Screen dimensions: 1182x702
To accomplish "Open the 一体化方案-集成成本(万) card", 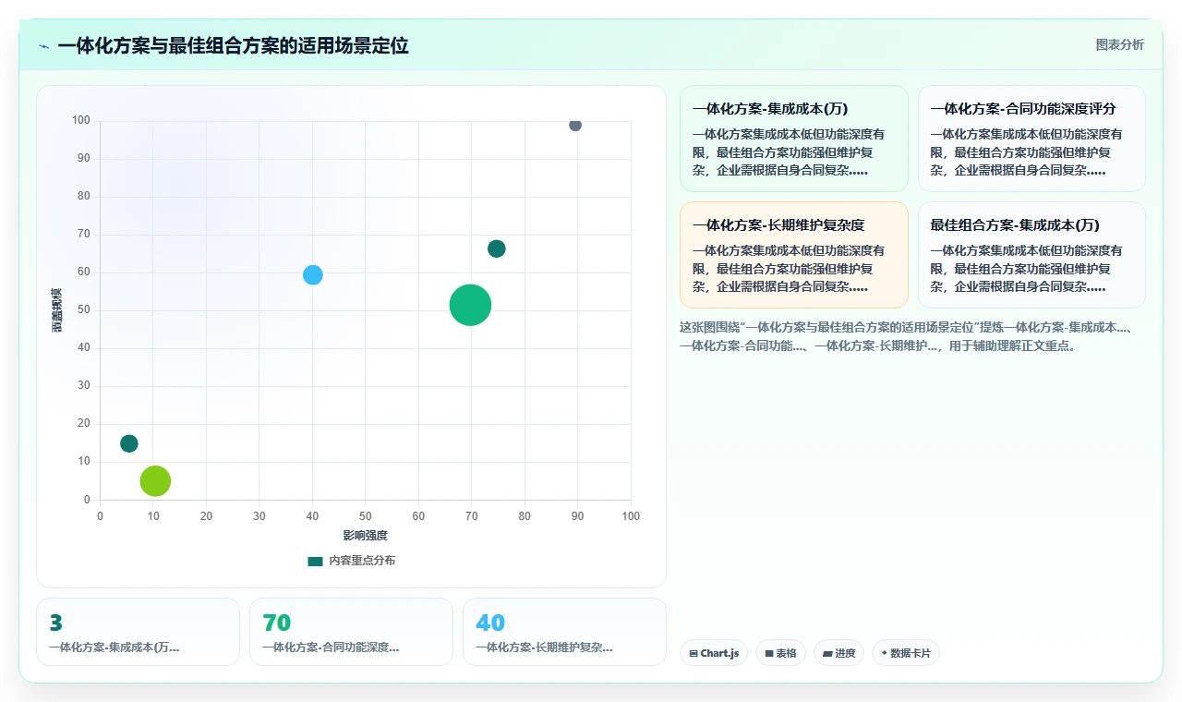I will pyautogui.click(x=794, y=139).
